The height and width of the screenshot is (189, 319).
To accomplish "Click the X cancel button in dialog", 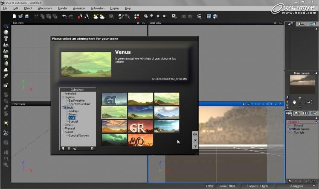I will (x=195, y=140).
